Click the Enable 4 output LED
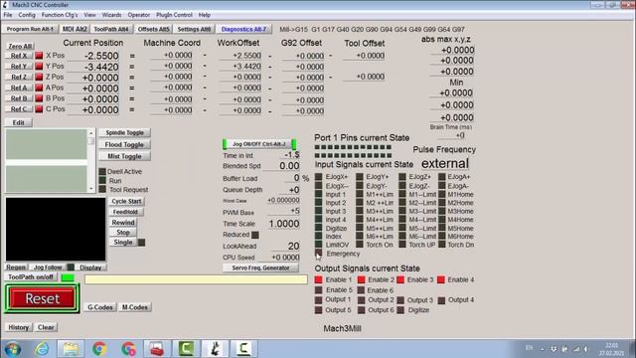The image size is (636, 358). pos(441,279)
